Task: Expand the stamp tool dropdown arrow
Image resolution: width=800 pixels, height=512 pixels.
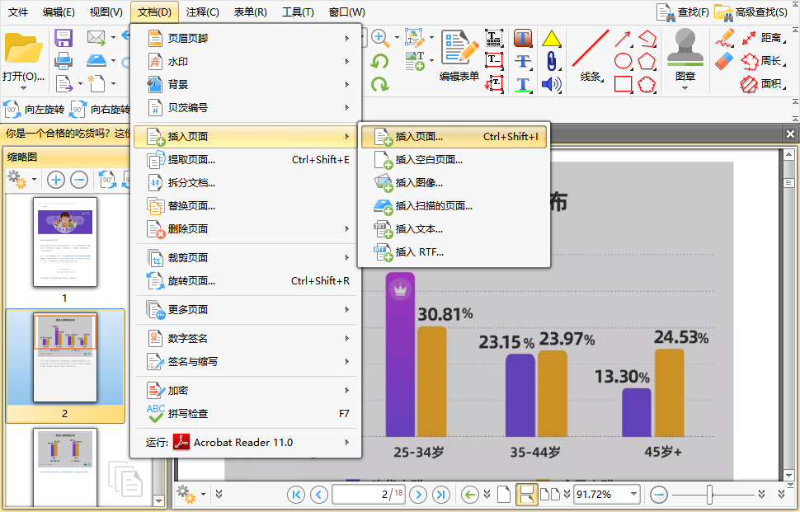Action: click(685, 88)
